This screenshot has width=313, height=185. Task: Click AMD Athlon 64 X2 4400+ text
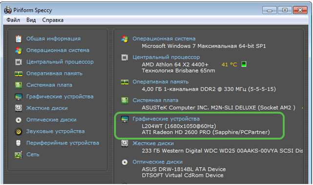175,64
